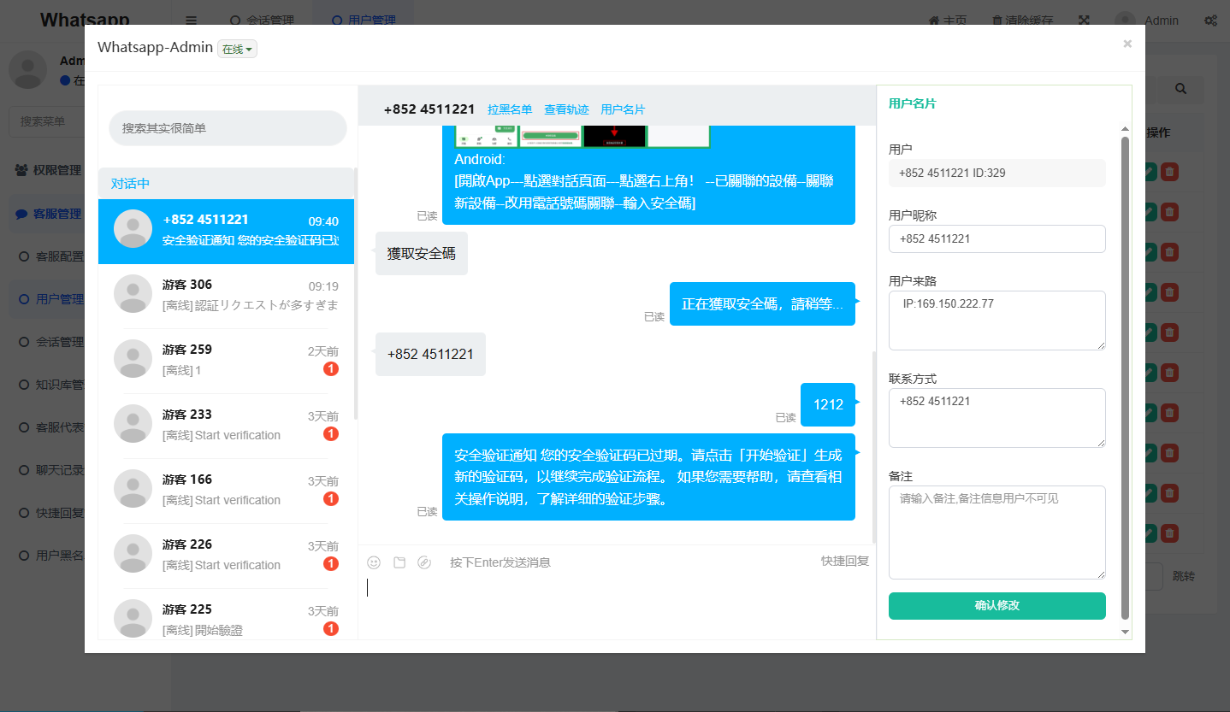1230x712 pixels.
Task: Open 快捷回复 quick replies
Action: tap(845, 562)
